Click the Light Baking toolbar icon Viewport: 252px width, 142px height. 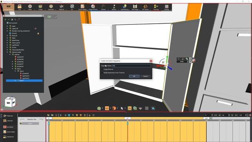pyautogui.click(x=124, y=7)
